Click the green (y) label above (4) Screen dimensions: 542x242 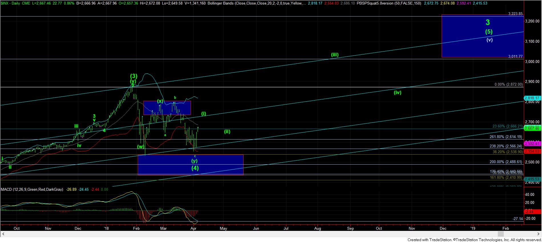point(194,161)
